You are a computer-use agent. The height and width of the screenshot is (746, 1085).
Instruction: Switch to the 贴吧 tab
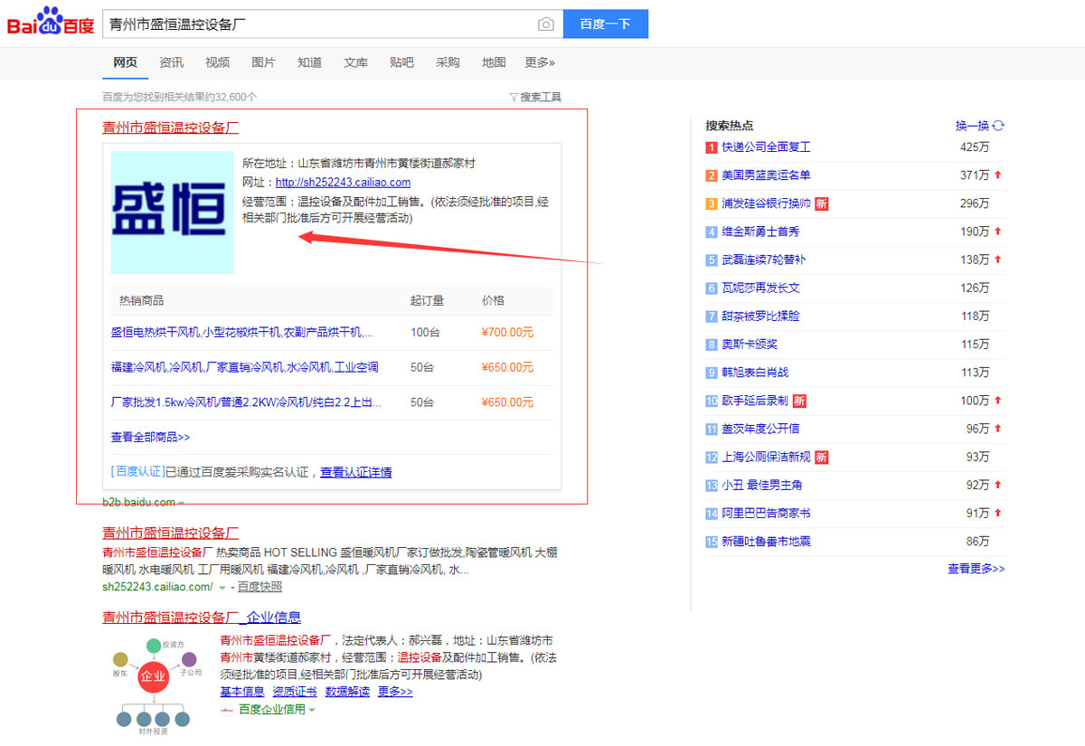[401, 62]
